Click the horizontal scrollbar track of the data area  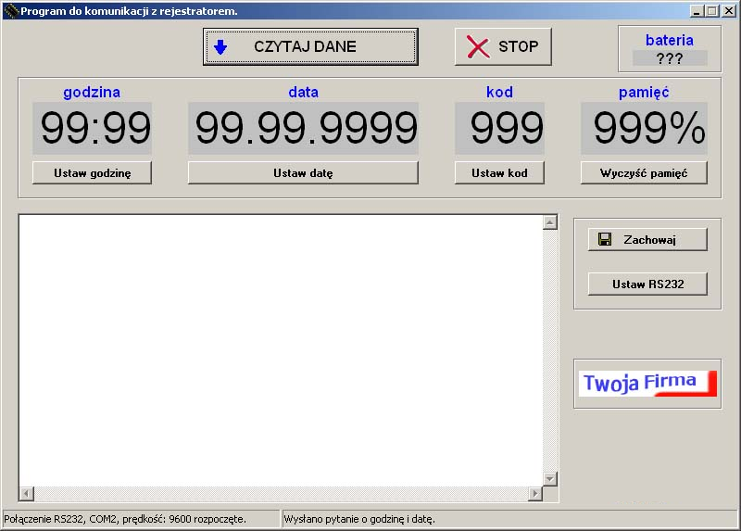[x=281, y=494]
